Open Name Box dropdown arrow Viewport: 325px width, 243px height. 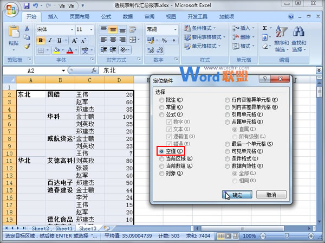pyautogui.click(x=63, y=71)
